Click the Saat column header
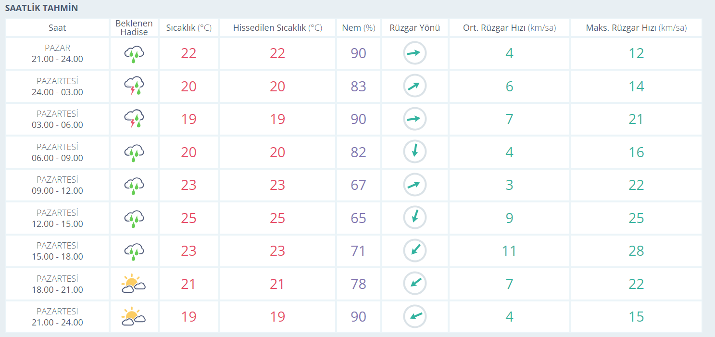This screenshot has height=337, width=715. (57, 28)
